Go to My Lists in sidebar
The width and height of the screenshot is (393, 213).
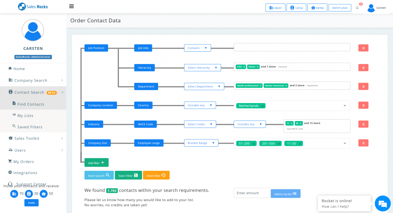(25, 115)
